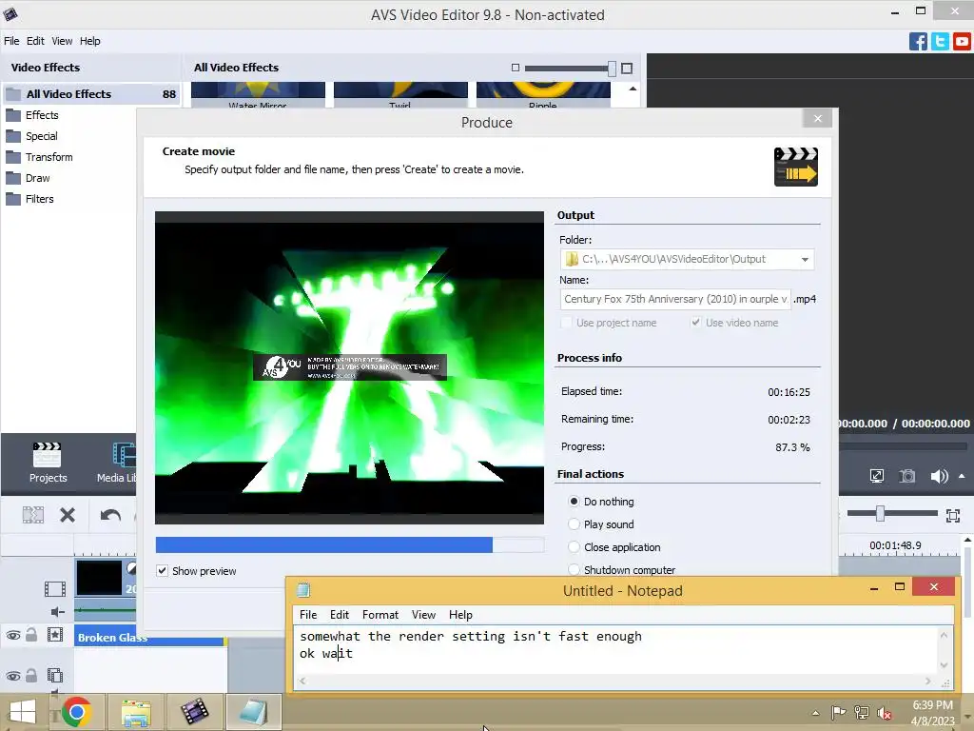Close the Produce dialog
The height and width of the screenshot is (731, 974).
tap(817, 118)
